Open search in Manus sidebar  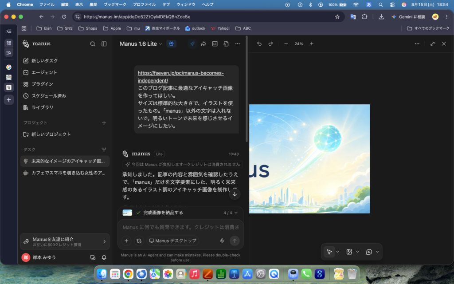pos(93,44)
